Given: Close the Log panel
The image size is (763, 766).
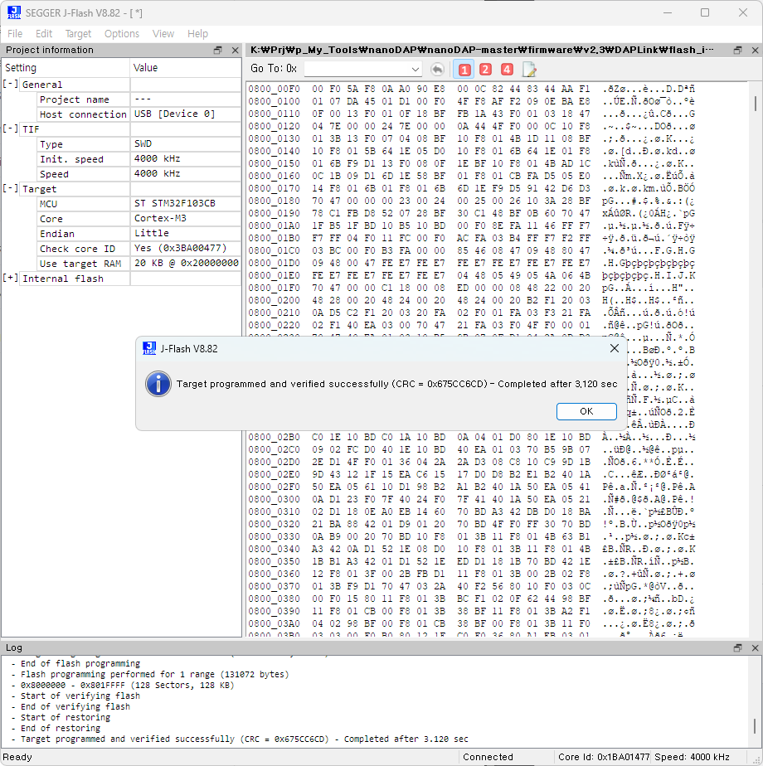Looking at the screenshot, I should pos(753,647).
